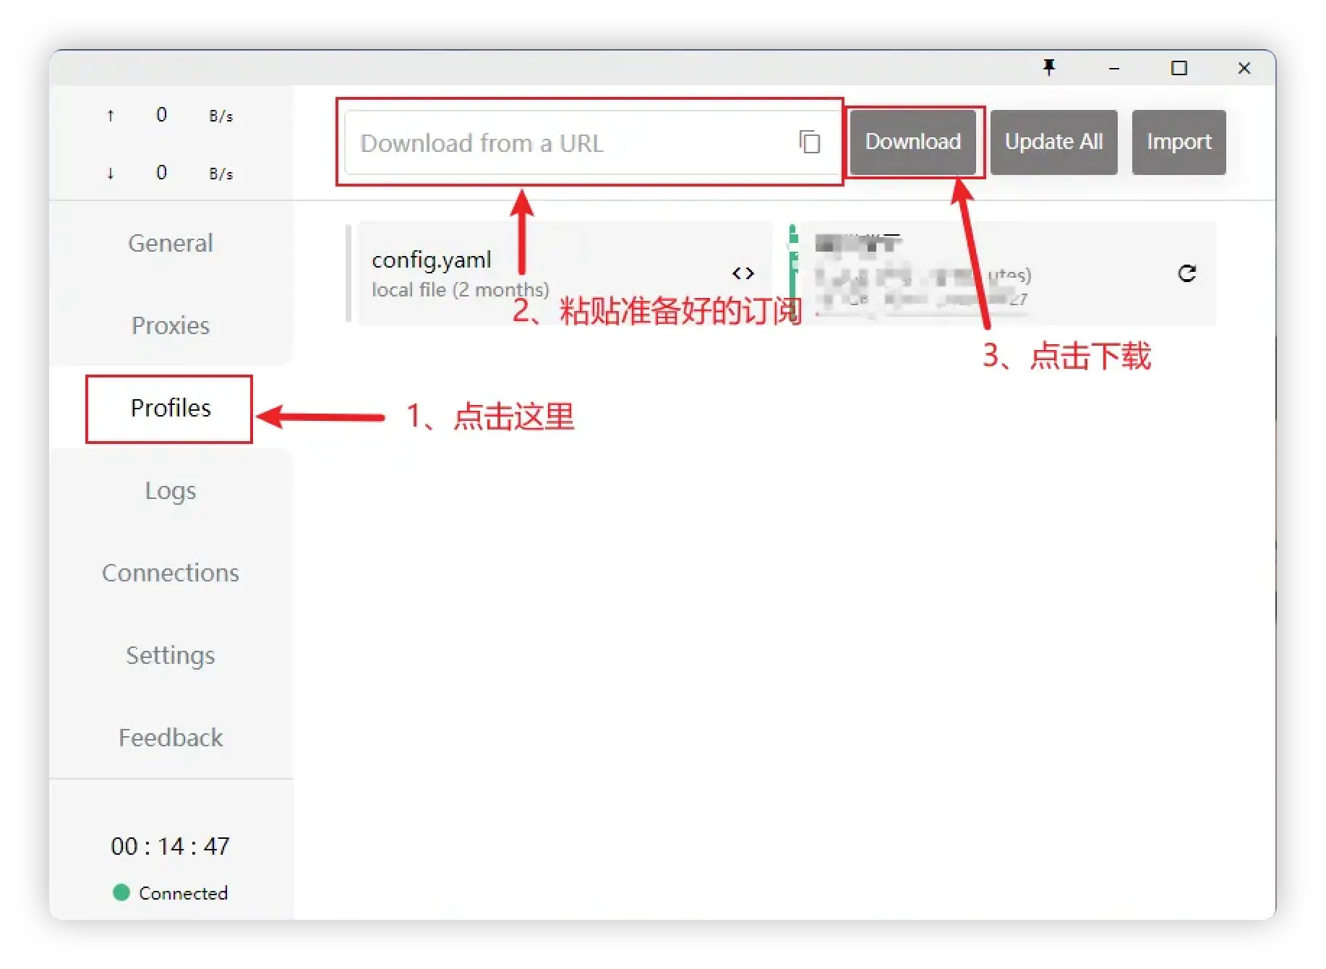The image size is (1326, 969).
Task: Go to the Feedback section
Action: 171,738
